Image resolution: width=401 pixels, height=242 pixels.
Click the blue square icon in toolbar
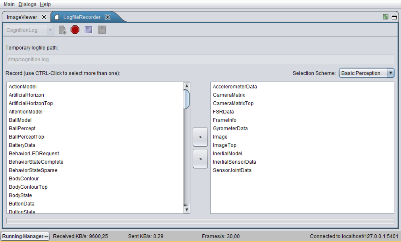tap(88, 30)
